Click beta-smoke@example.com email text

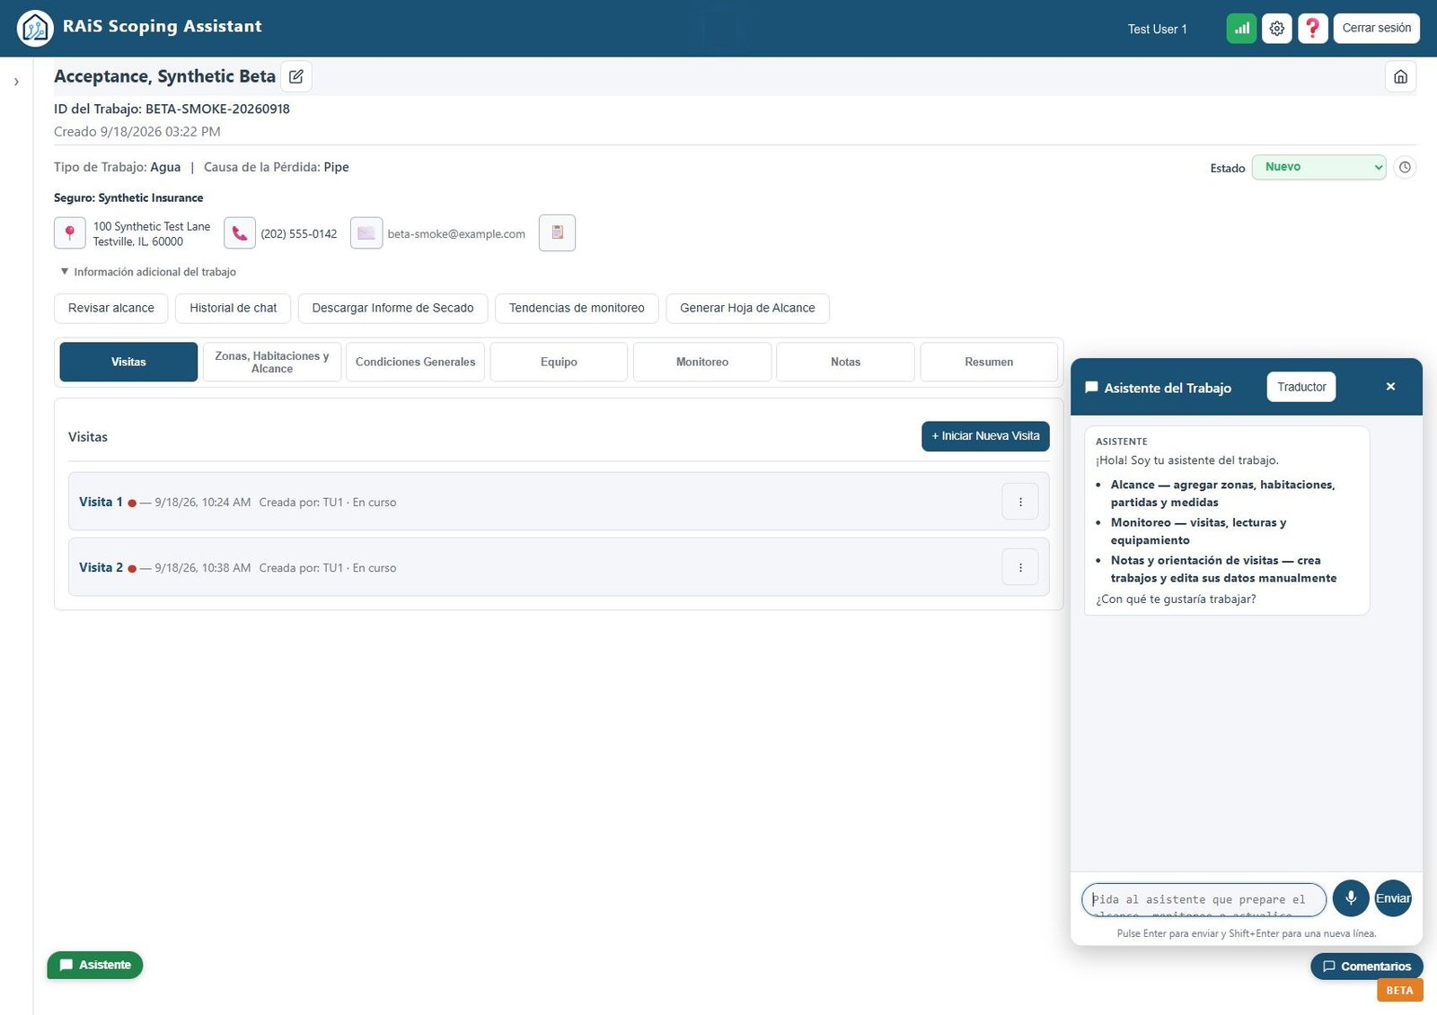[456, 234]
